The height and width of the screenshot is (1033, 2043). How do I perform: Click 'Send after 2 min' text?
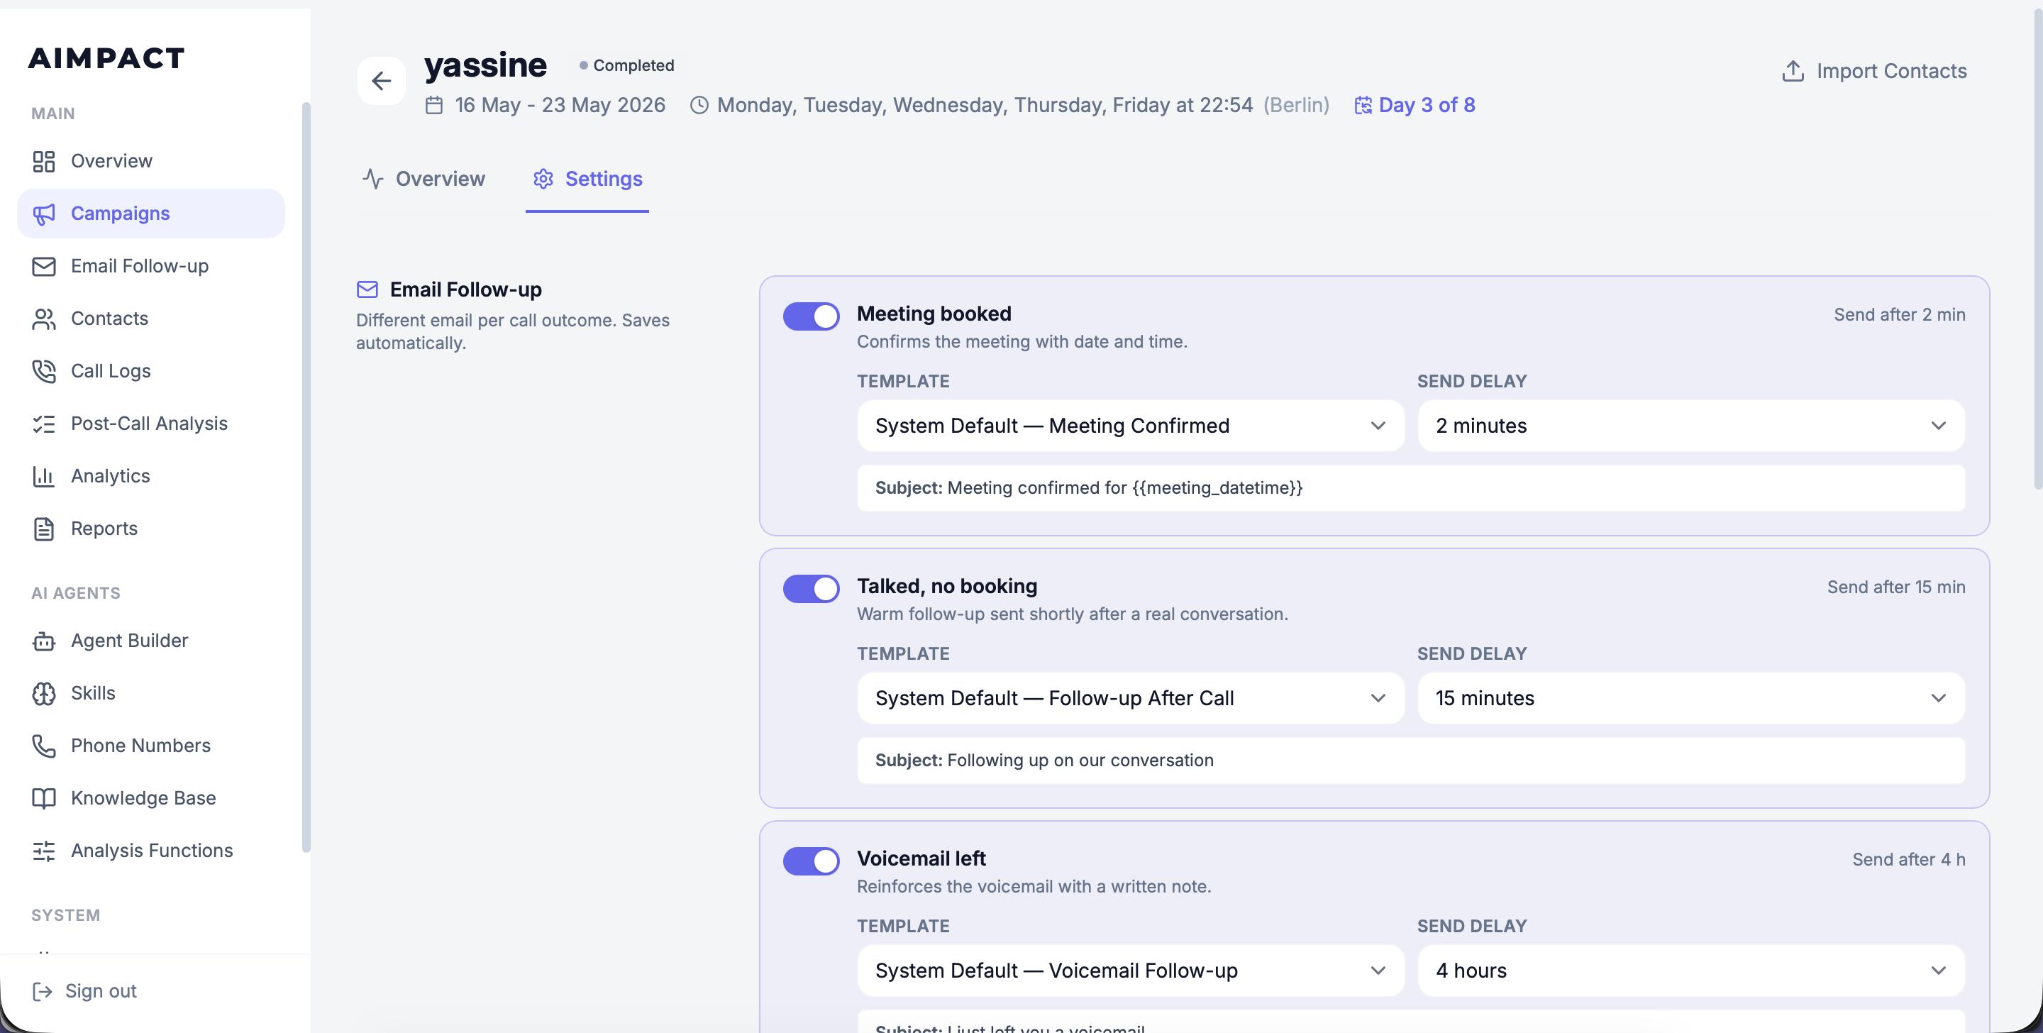tap(1900, 314)
